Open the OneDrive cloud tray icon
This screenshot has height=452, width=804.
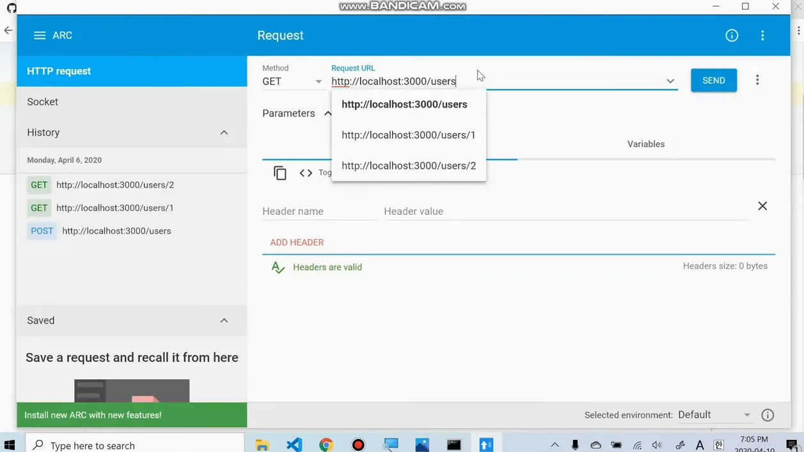(595, 445)
